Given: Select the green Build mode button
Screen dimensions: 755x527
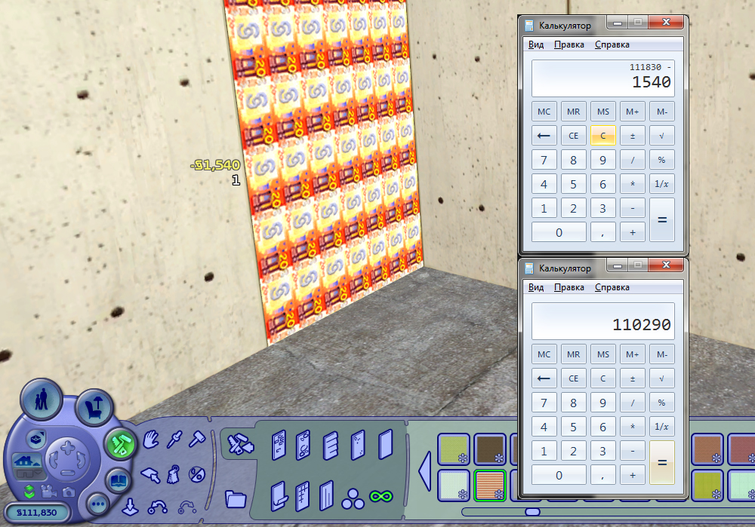Looking at the screenshot, I should pyautogui.click(x=119, y=443).
